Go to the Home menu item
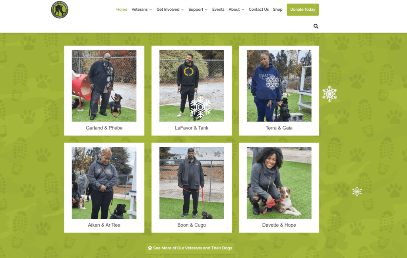The width and height of the screenshot is (407, 258). point(122,10)
